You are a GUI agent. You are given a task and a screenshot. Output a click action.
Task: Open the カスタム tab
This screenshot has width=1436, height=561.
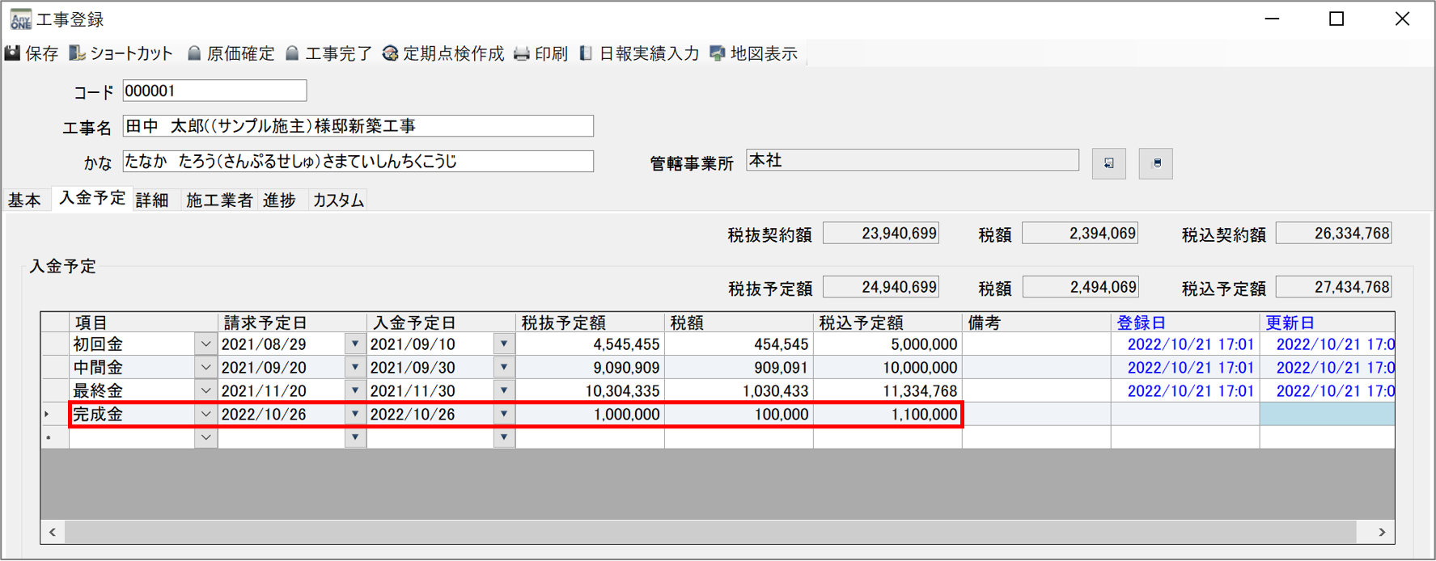click(x=338, y=200)
